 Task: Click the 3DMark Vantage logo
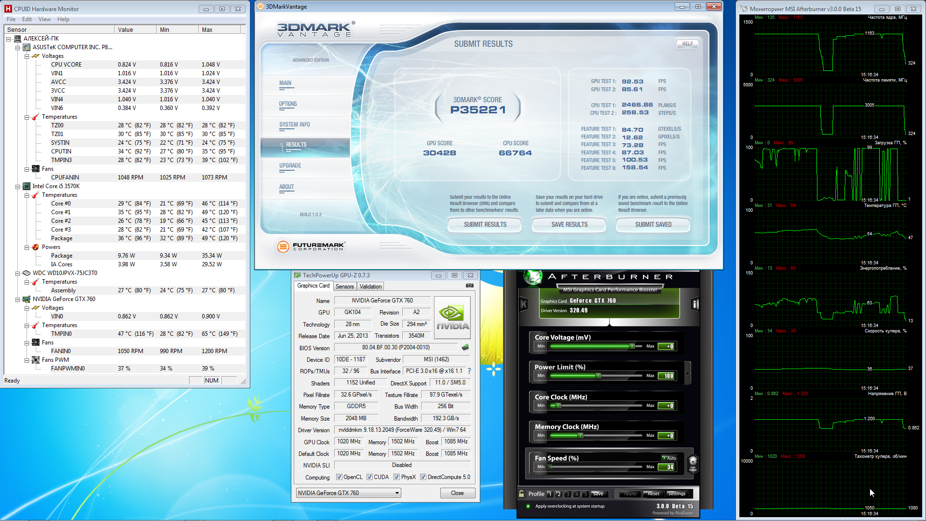[x=316, y=29]
